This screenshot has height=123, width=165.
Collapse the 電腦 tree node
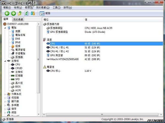coord(5,28)
